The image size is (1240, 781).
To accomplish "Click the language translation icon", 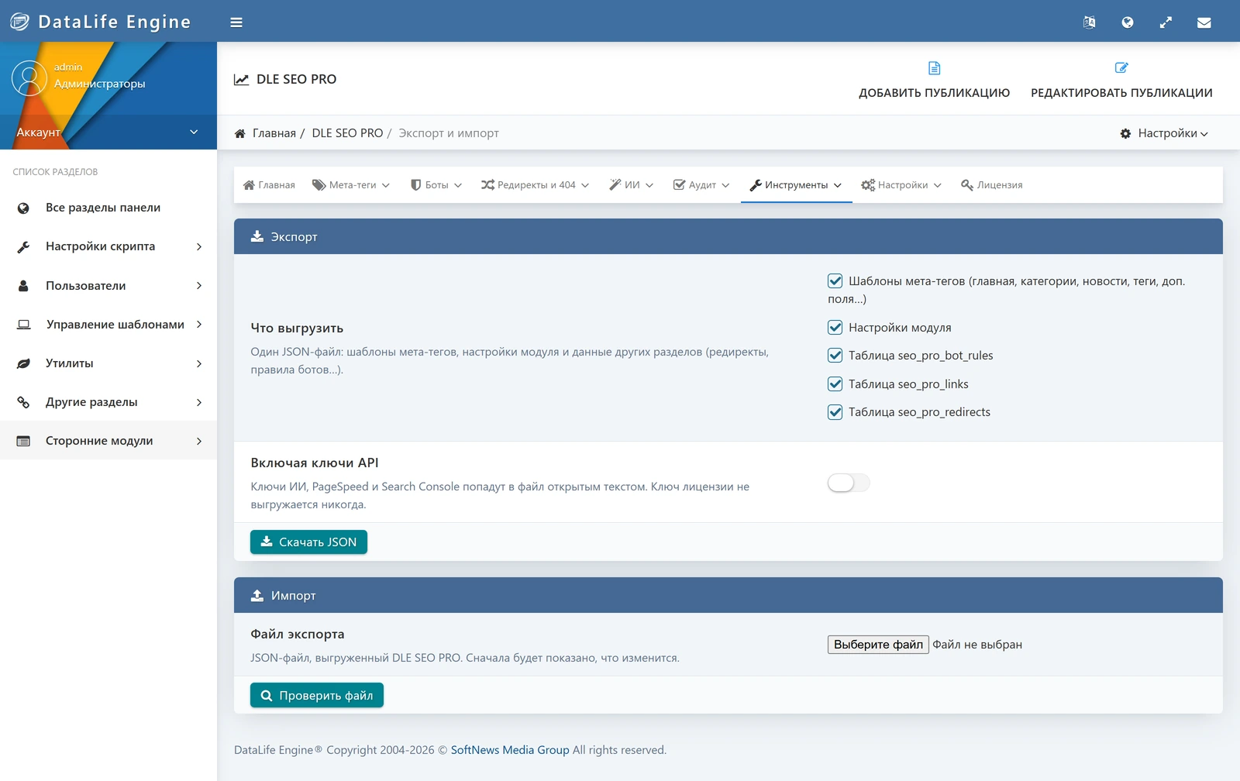I will [x=1089, y=22].
